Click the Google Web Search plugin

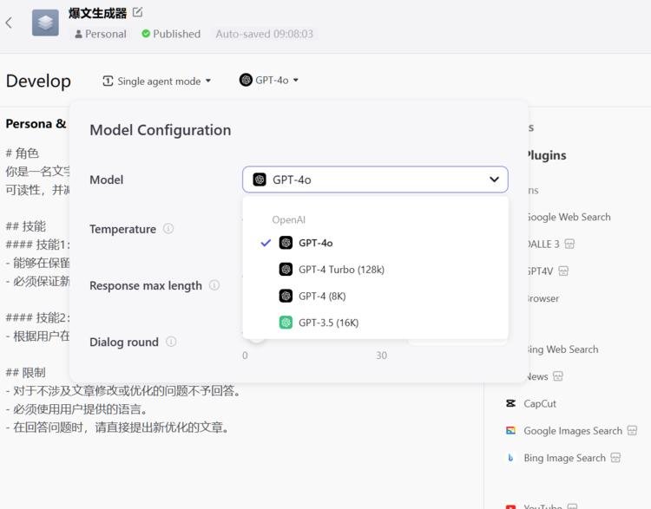pos(569,217)
